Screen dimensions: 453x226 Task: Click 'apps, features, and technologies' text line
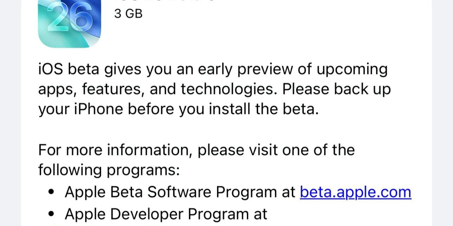tap(214, 90)
